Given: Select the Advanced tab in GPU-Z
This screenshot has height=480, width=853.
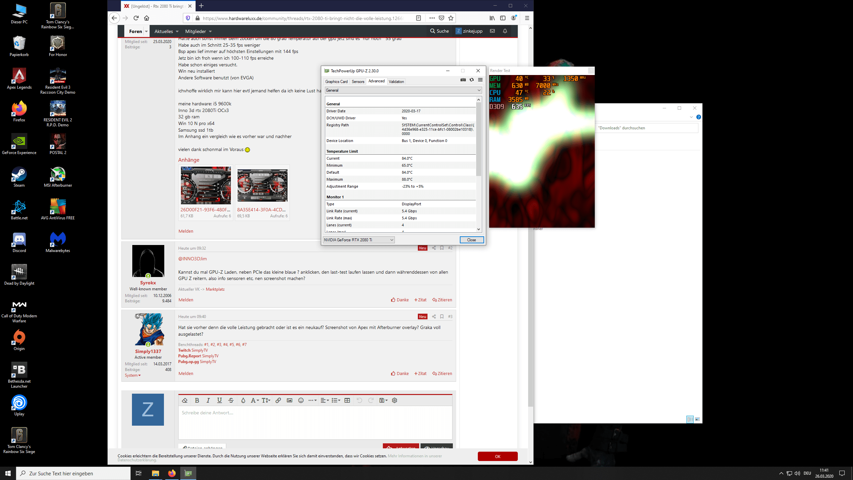Looking at the screenshot, I should pos(377,81).
